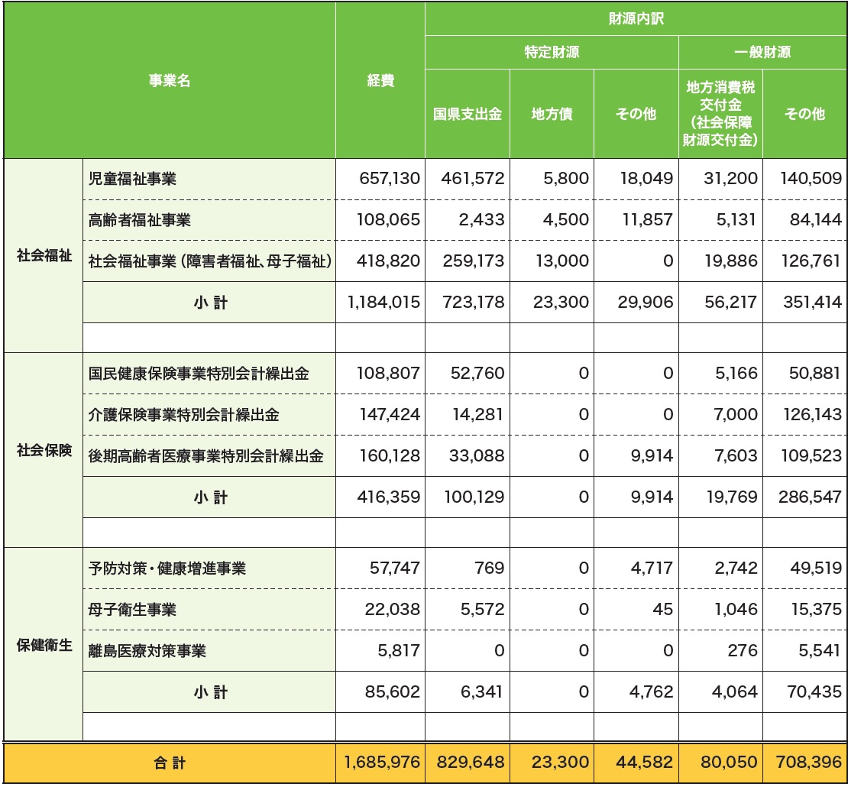The width and height of the screenshot is (851, 787).
Task: Select the 国県支出金 column header
Action: point(468,114)
